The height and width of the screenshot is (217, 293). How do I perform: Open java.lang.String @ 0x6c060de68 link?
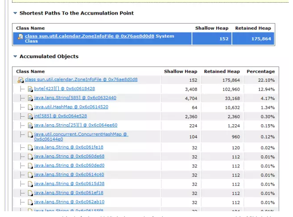coord(69,156)
